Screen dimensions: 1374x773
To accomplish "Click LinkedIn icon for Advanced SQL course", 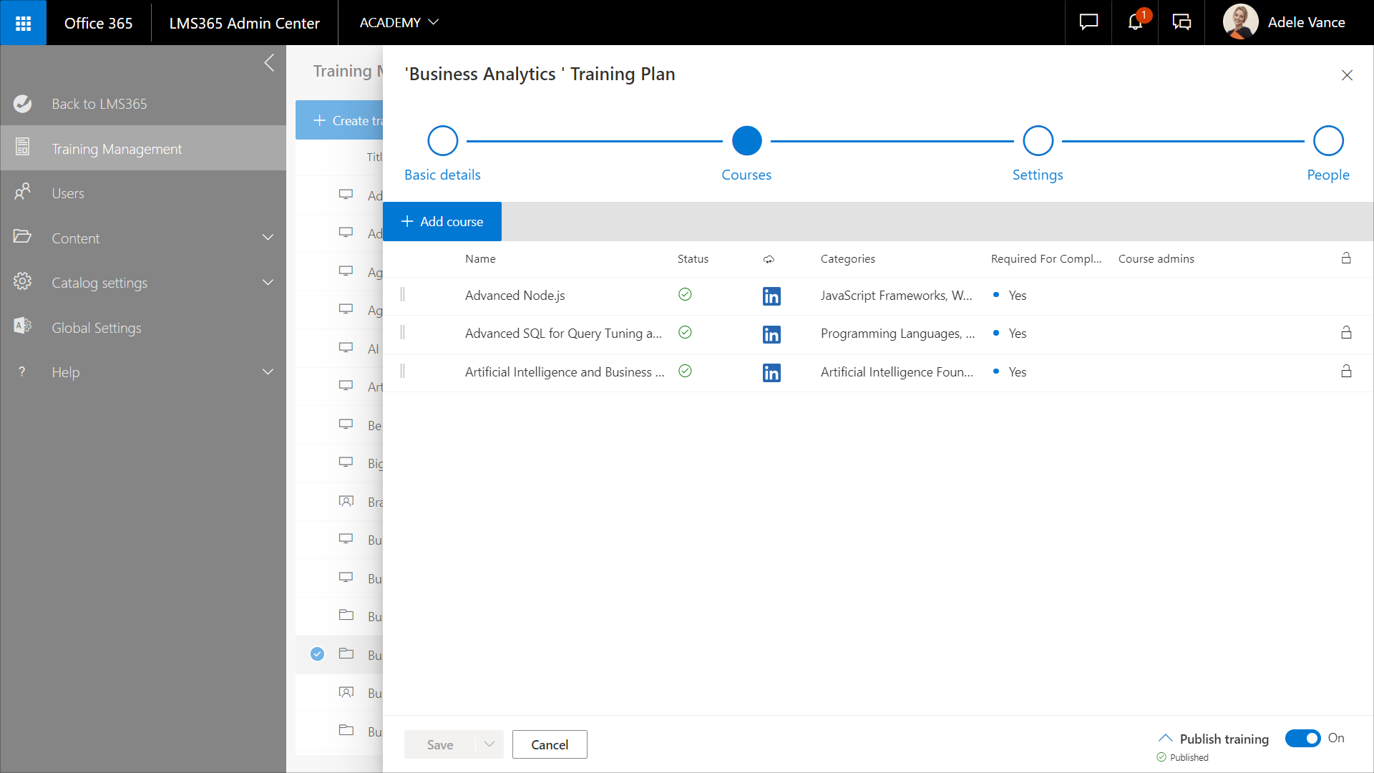I will tap(771, 334).
